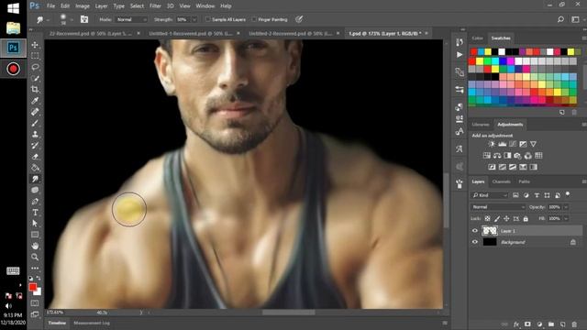Toggle lock position icon
This screenshot has height=330, width=587.
pyautogui.click(x=506, y=218)
